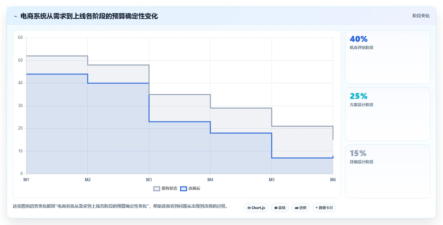
Task: Click the M1 axis label
Action: pos(26,180)
